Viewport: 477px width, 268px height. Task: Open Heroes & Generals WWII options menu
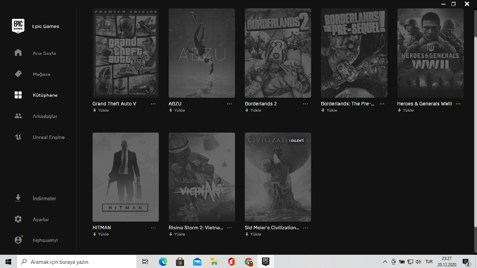tap(458, 104)
